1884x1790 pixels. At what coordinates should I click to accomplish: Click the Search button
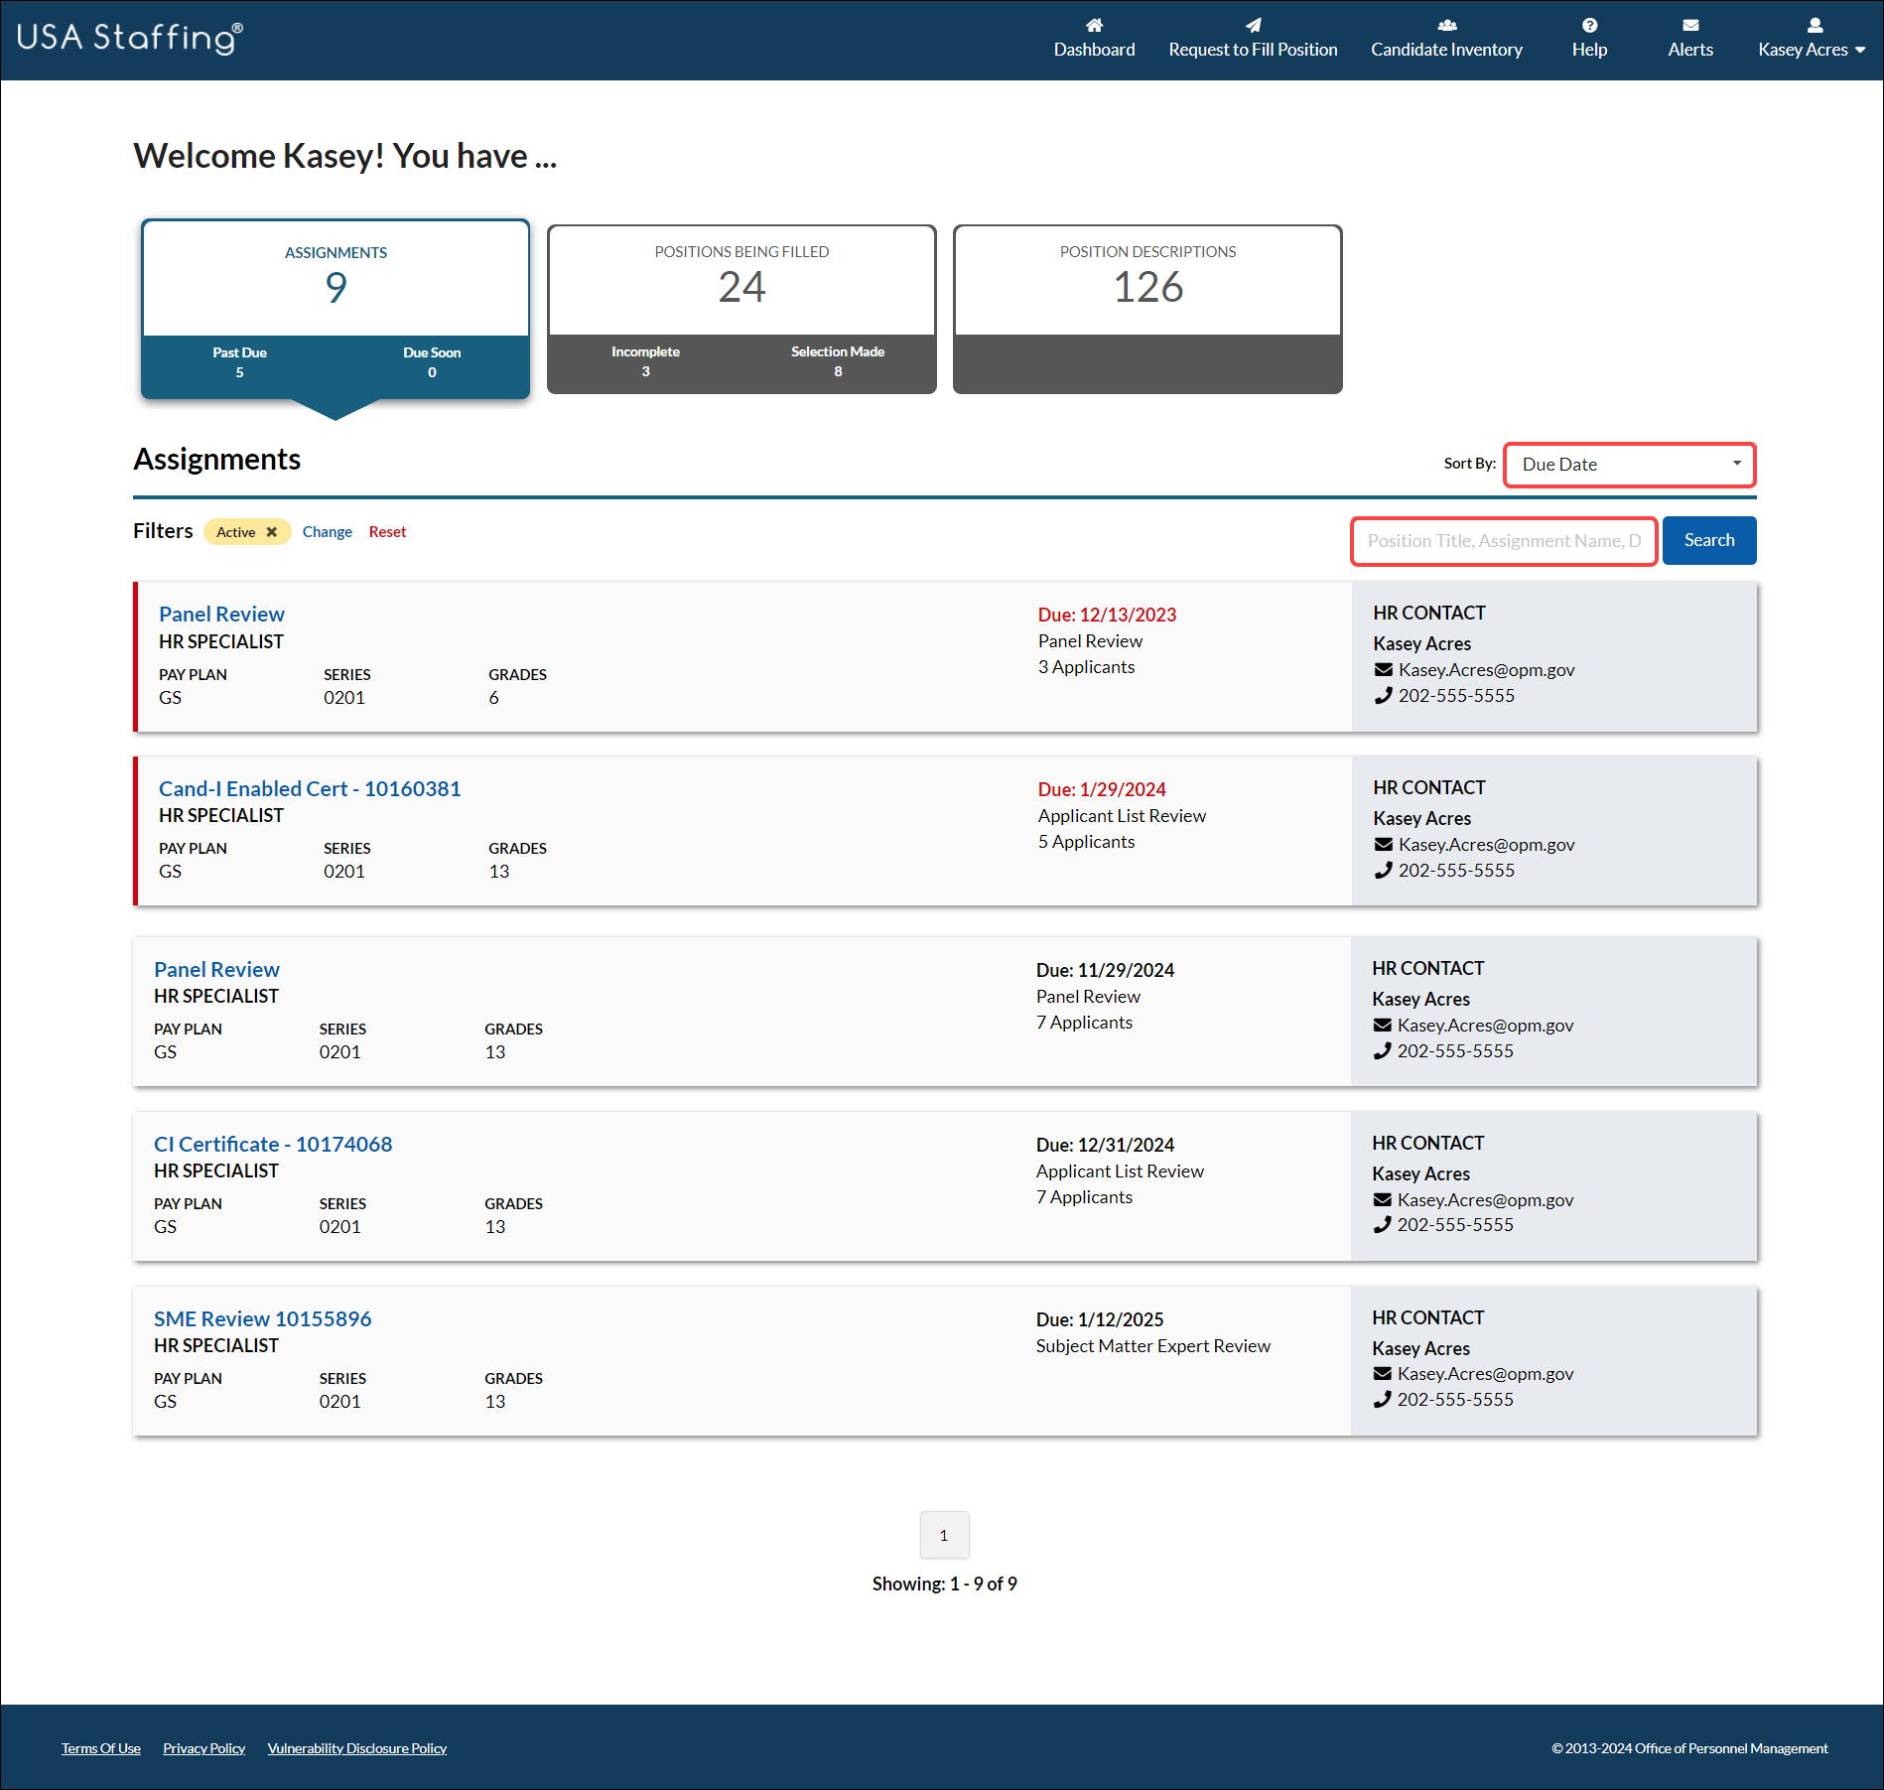[1708, 540]
